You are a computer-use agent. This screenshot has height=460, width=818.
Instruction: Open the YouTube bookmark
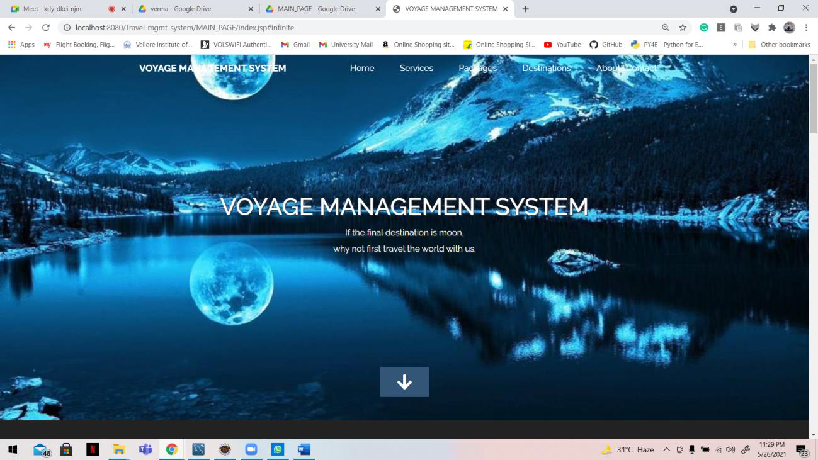tap(562, 45)
